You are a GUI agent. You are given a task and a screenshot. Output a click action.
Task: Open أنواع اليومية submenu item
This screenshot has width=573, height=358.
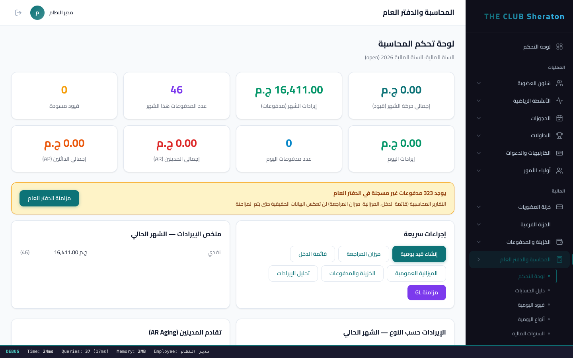pos(531,319)
